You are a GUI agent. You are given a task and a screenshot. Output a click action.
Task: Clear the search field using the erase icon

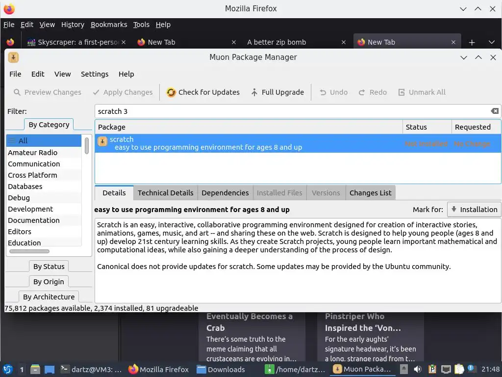pyautogui.click(x=495, y=111)
